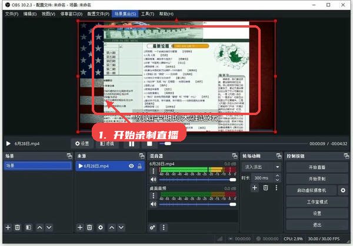Pop out the 控制按钮 dock panel

347,156
